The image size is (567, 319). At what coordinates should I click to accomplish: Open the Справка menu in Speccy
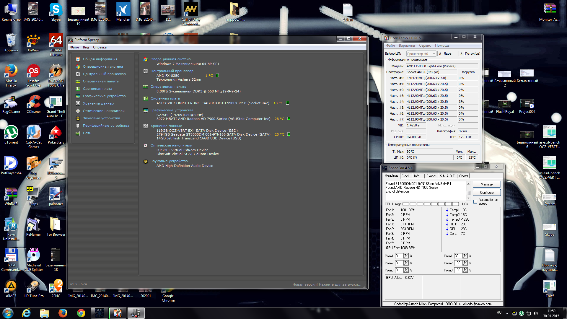click(x=100, y=47)
